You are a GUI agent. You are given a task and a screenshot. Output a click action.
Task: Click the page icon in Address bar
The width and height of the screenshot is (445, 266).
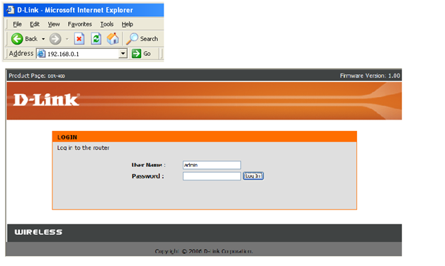(41, 54)
